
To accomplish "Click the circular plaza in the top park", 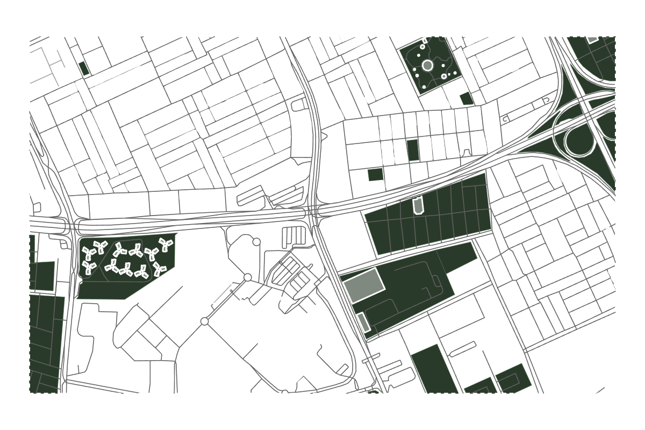I will click(x=427, y=66).
